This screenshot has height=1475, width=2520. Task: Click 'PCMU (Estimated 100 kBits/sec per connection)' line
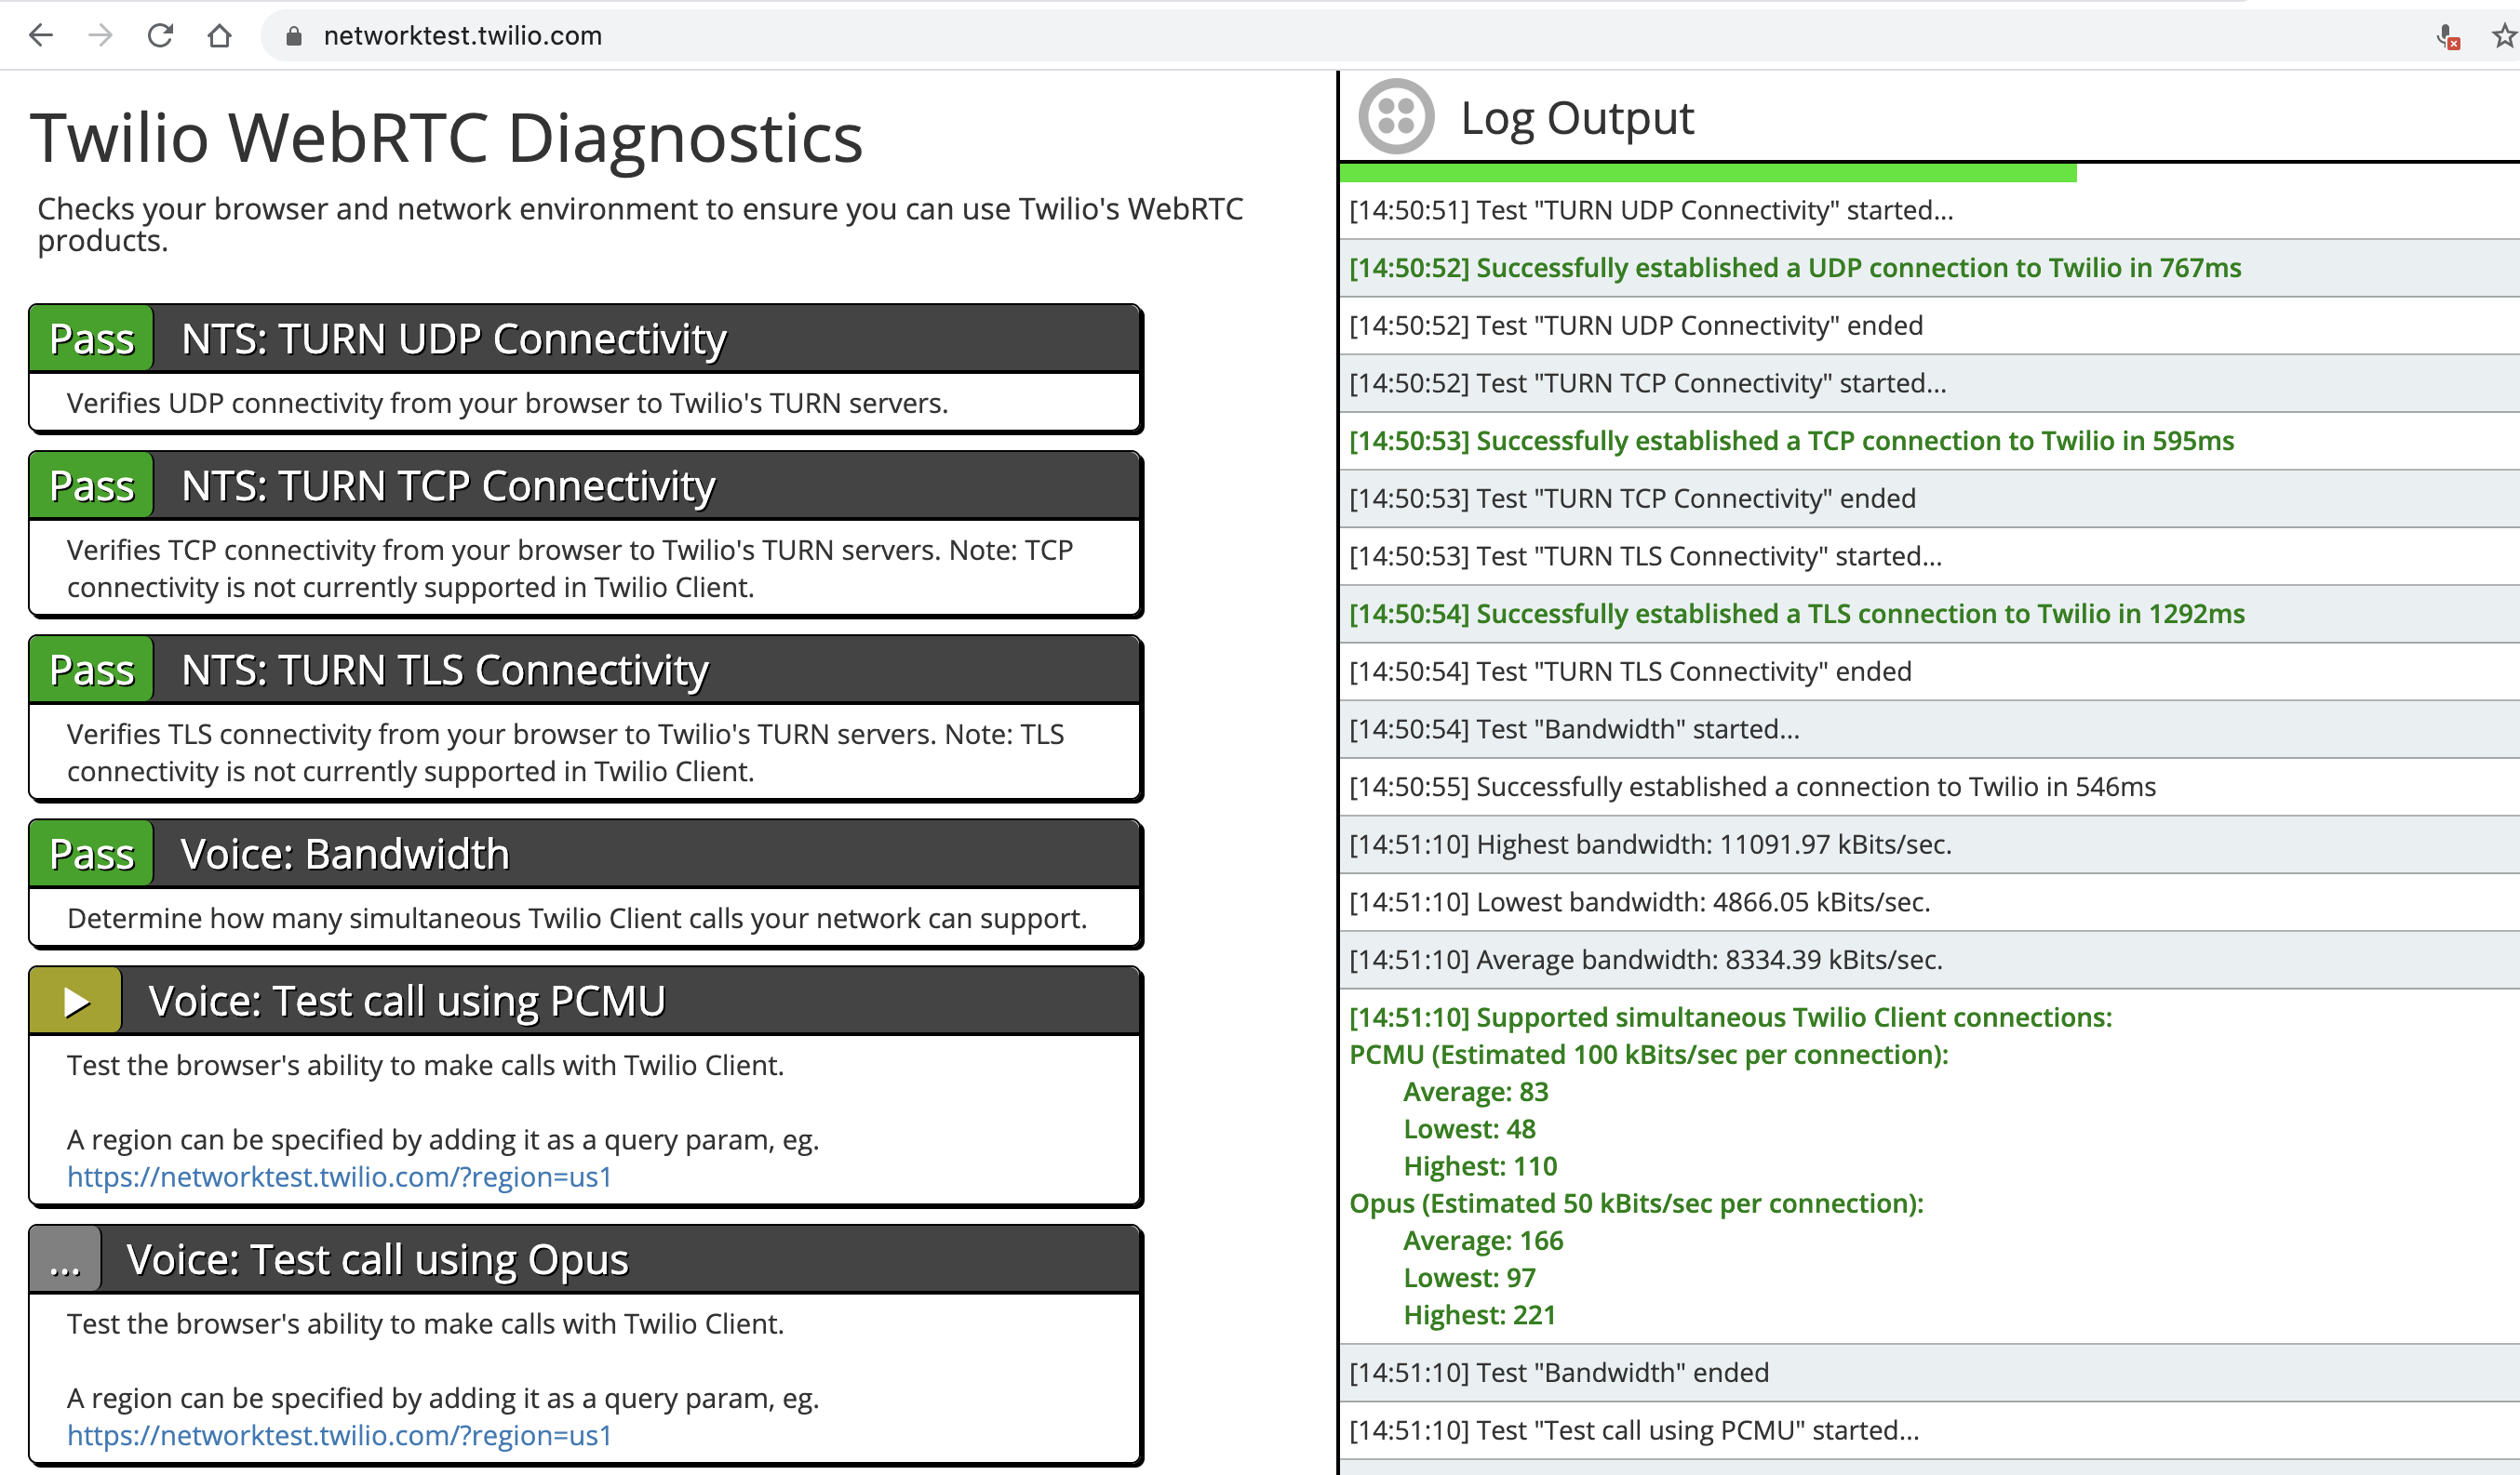point(1649,1055)
